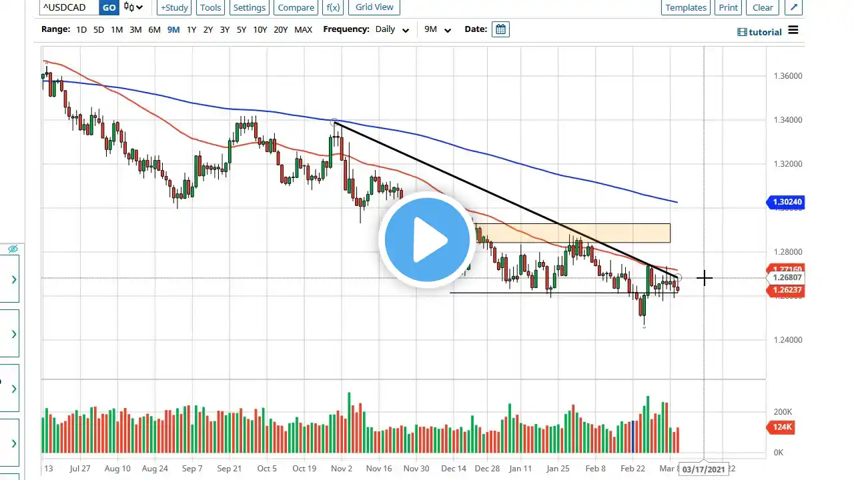Viewport: 854px width, 480px height.
Task: Toggle the crossed-out eye visibility icon
Action: (x=13, y=249)
